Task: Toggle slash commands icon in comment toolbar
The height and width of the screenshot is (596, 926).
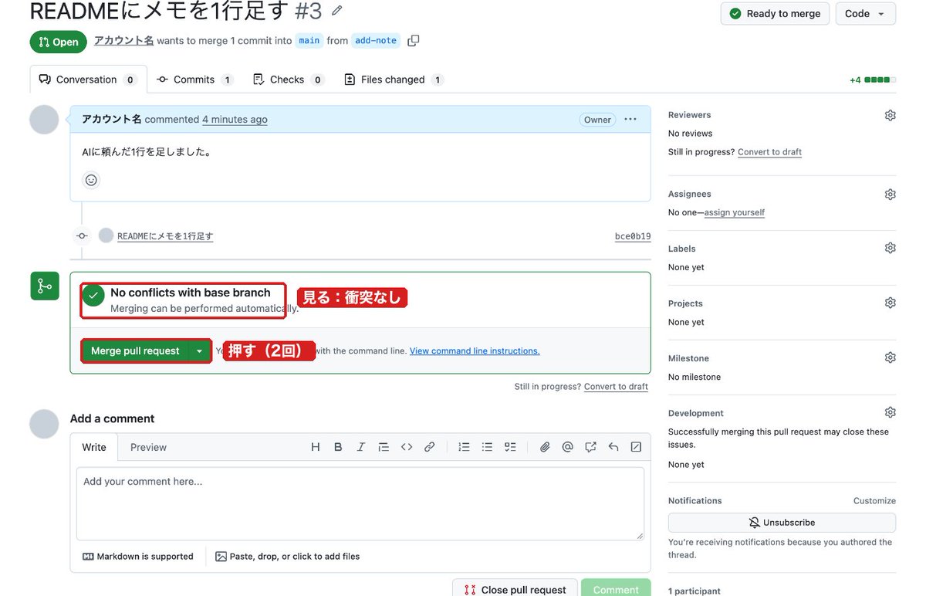Action: [x=636, y=447]
